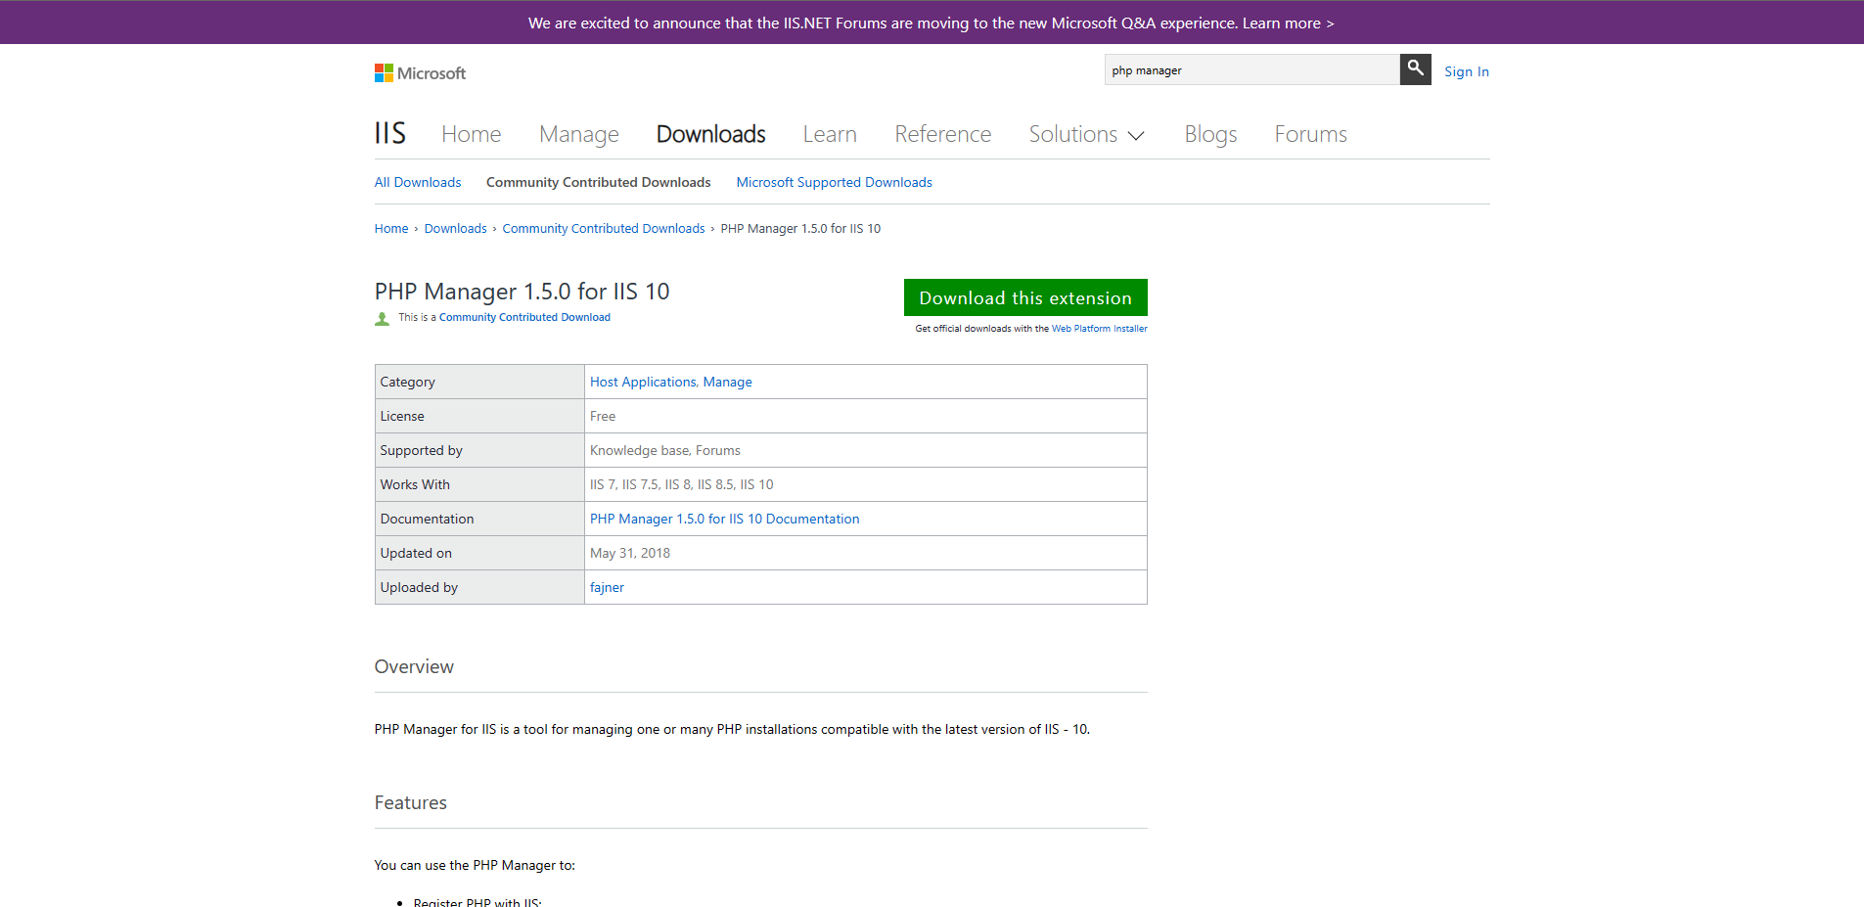Open the Host Applications category link
This screenshot has height=907, width=1864.
pos(643,382)
